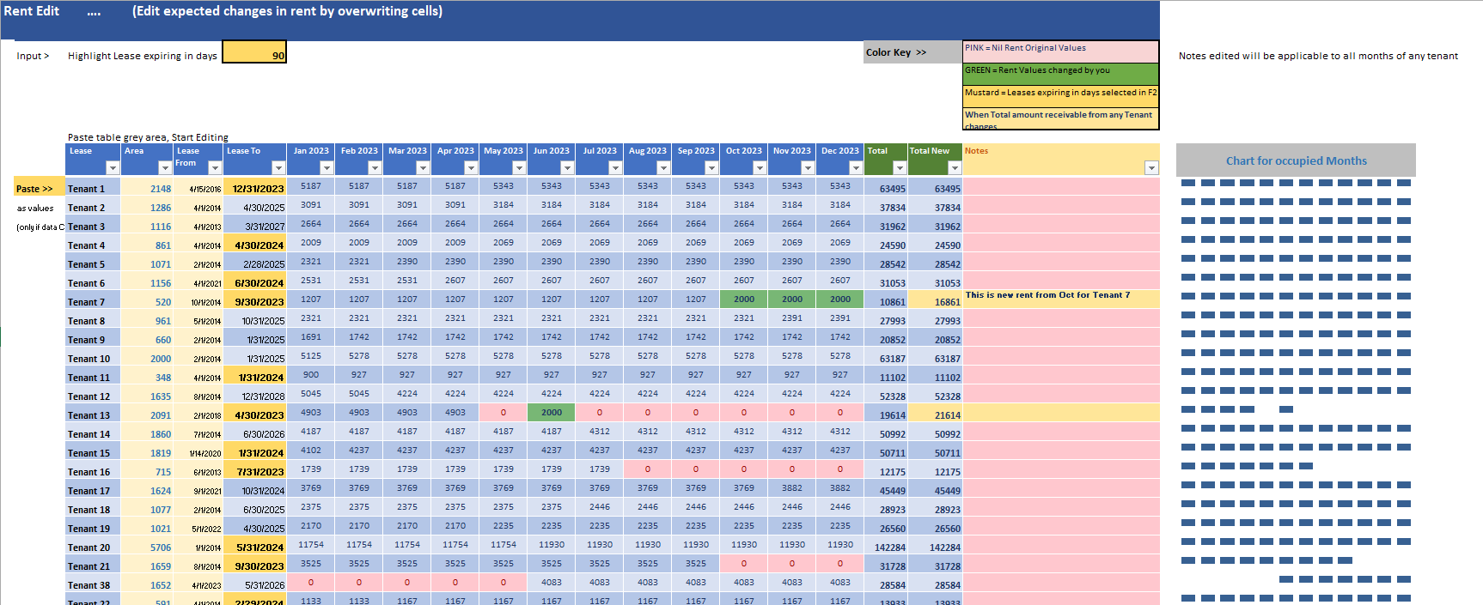The height and width of the screenshot is (605, 1483).
Task: Open the Lease column filter dropdown
Action: click(112, 168)
